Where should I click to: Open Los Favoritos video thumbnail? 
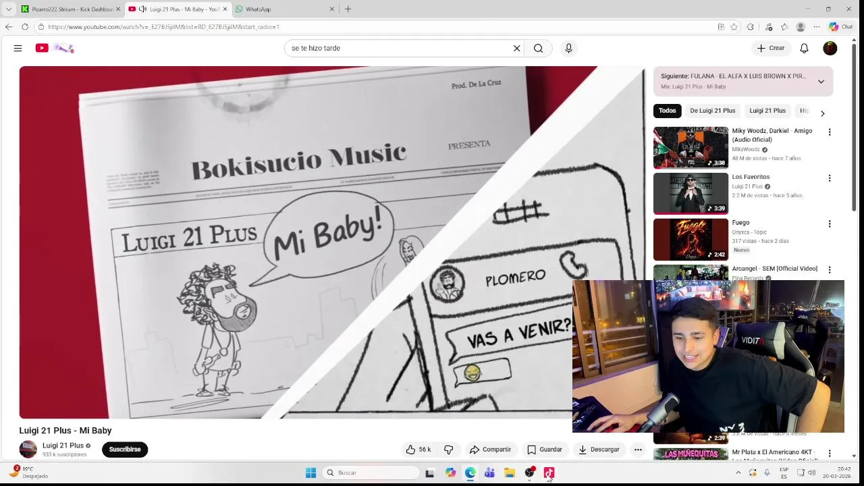point(691,193)
